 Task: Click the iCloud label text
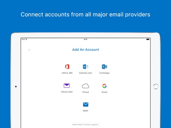point(85,92)
